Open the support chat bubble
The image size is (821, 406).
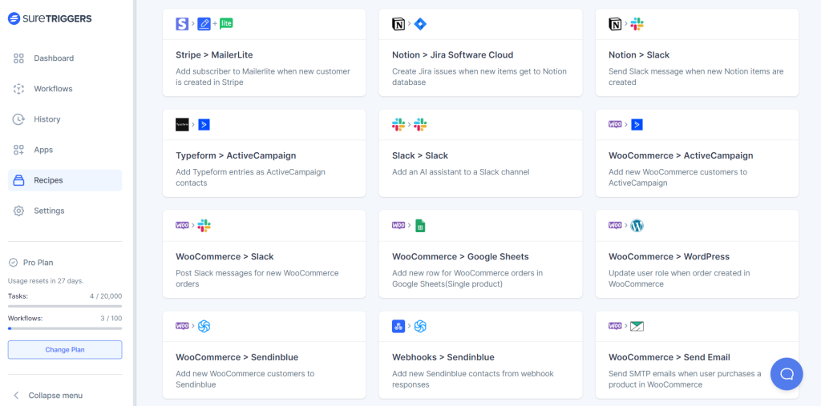tap(787, 374)
